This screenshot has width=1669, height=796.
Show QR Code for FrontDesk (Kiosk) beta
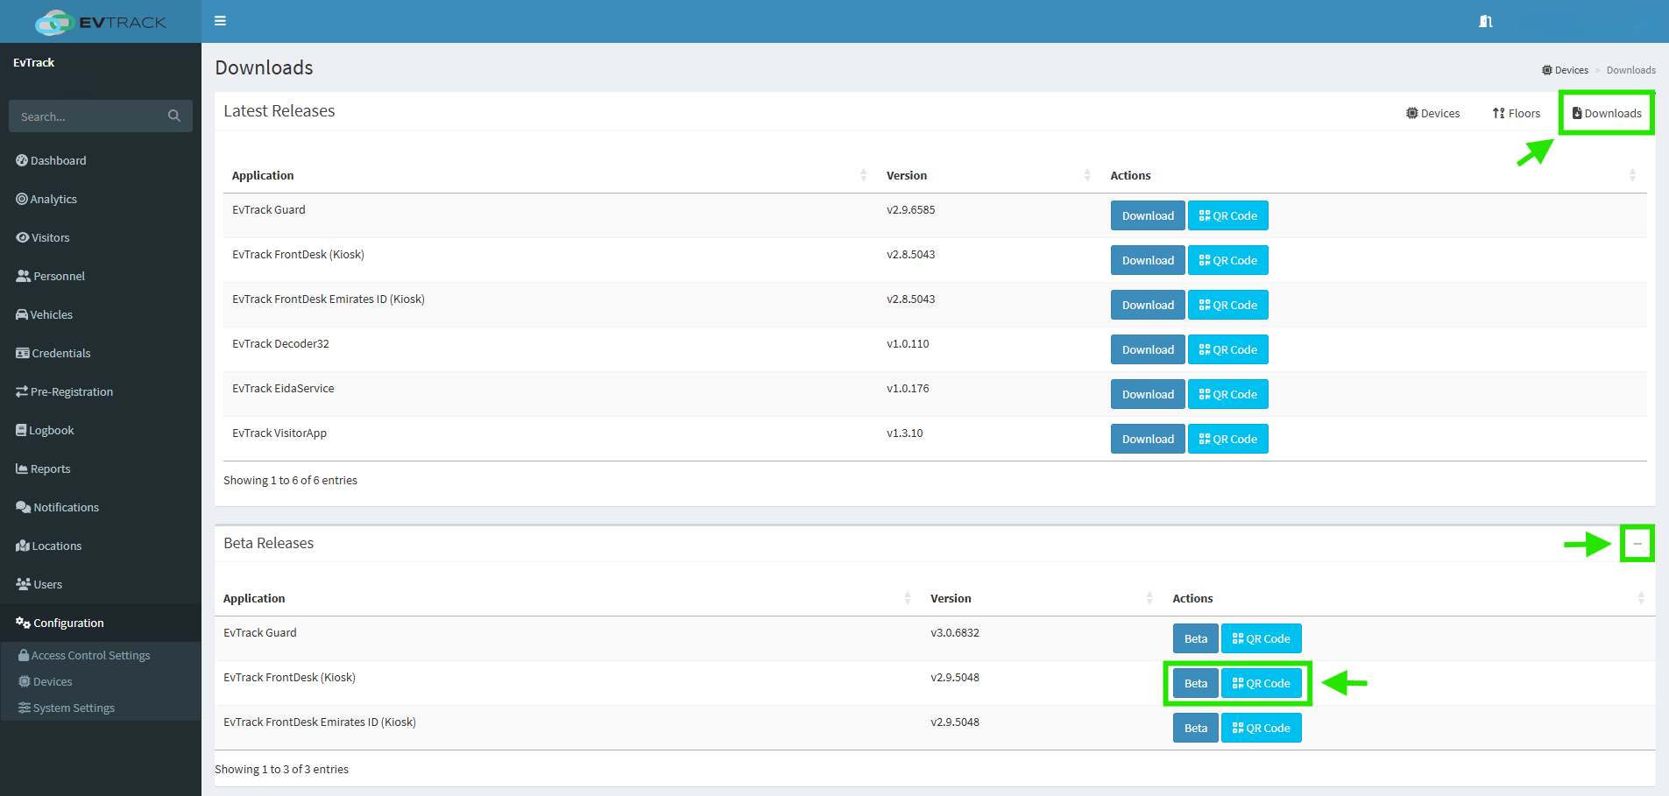(x=1262, y=683)
